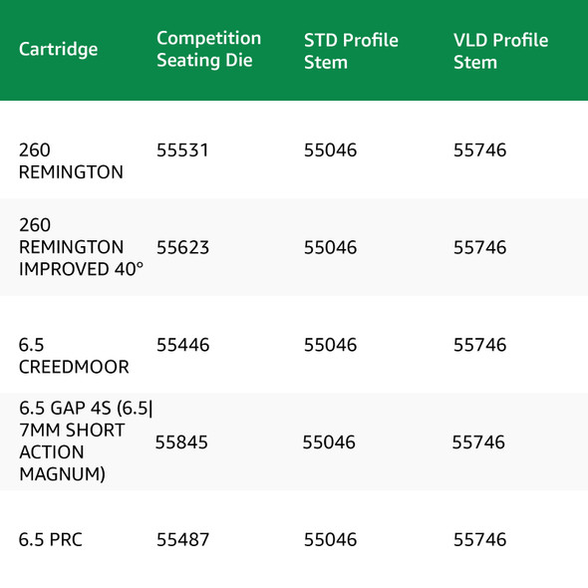The width and height of the screenshot is (588, 588).
Task: Select the 6.5 GAP 4S cartridge cell
Action: [x=86, y=441]
